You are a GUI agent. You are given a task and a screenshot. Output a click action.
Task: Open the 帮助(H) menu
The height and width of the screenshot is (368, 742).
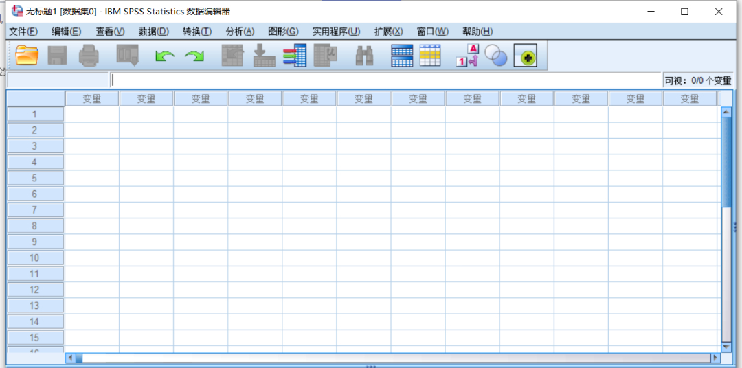coord(477,32)
